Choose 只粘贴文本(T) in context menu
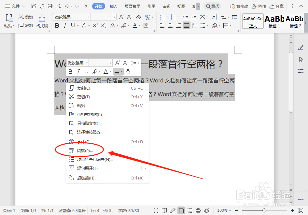The image size is (308, 215). pos(107,123)
